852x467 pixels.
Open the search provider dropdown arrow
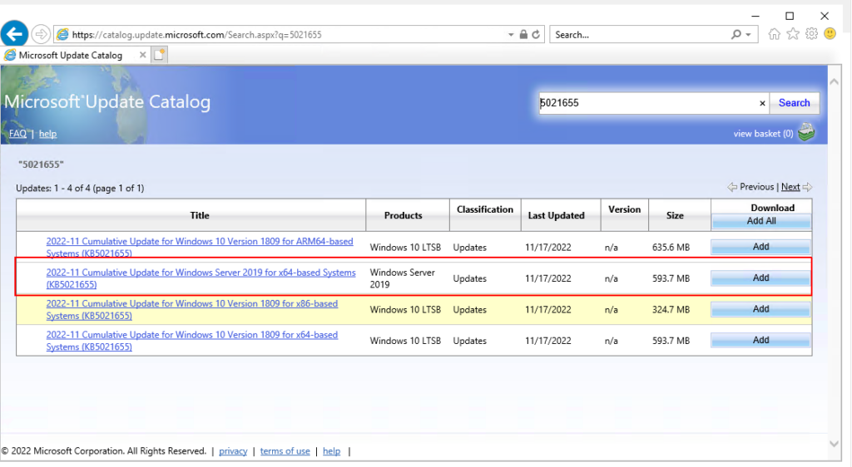tap(748, 34)
